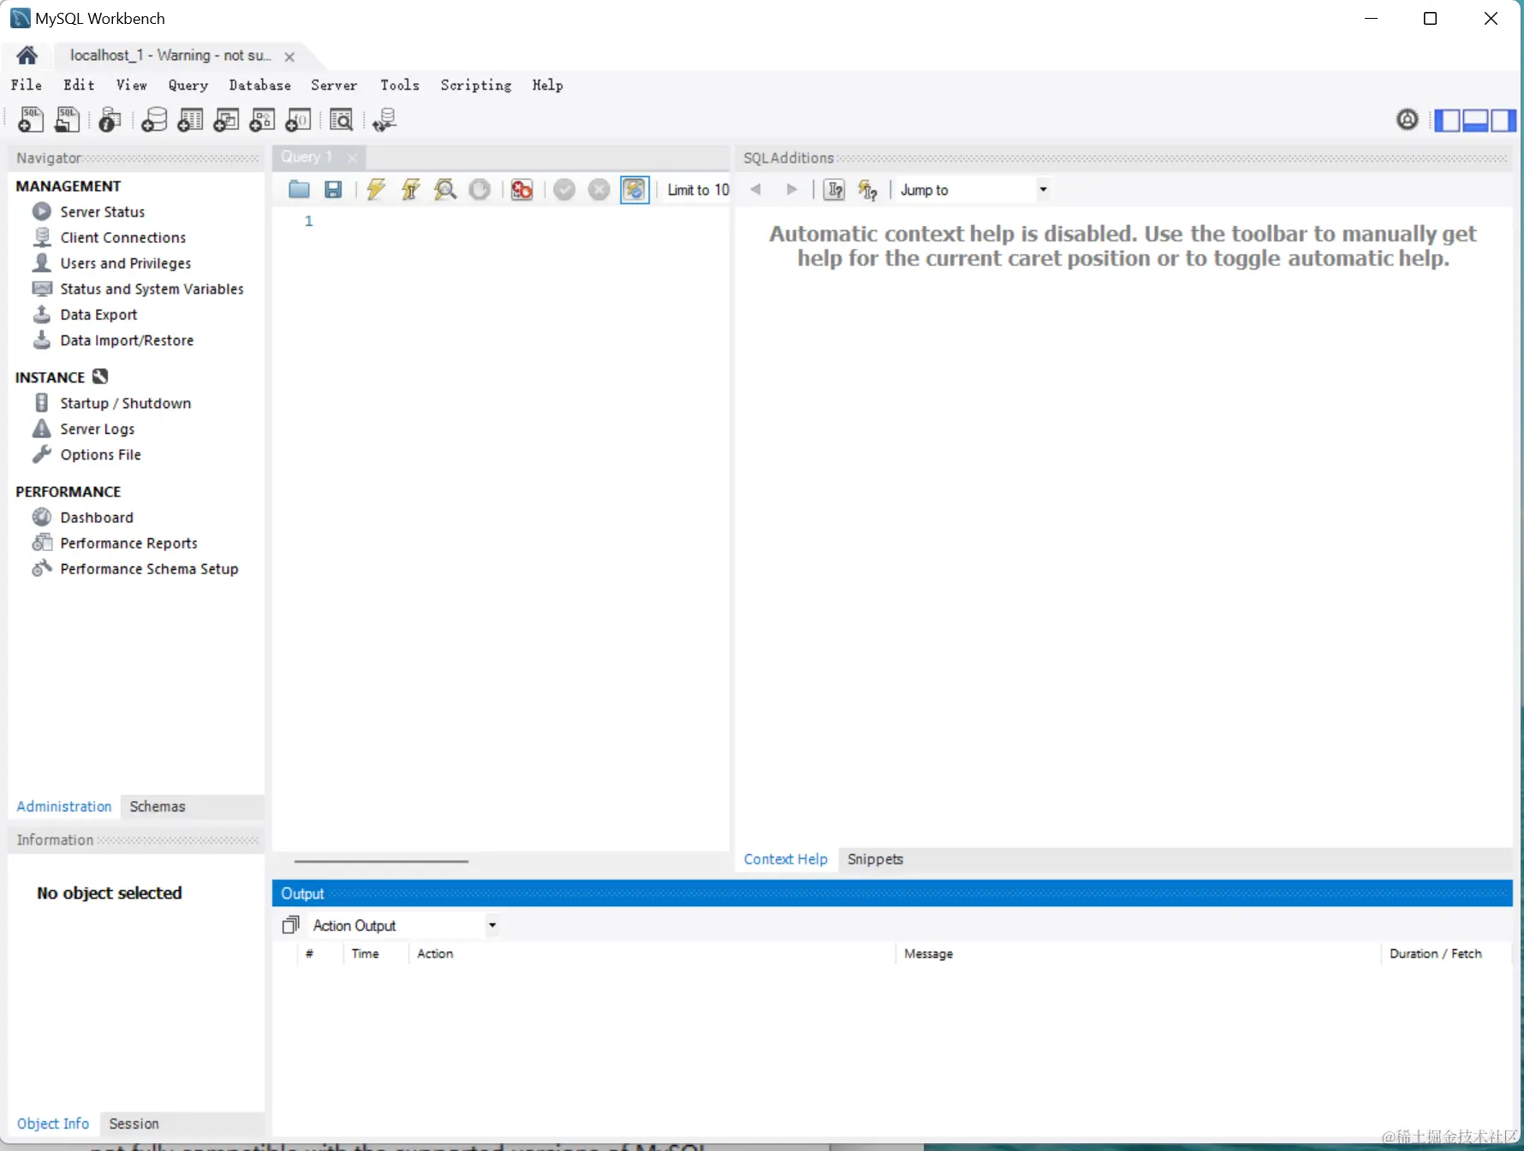Open the Scripting menu
Viewport: 1524px width, 1151px height.
tap(476, 85)
